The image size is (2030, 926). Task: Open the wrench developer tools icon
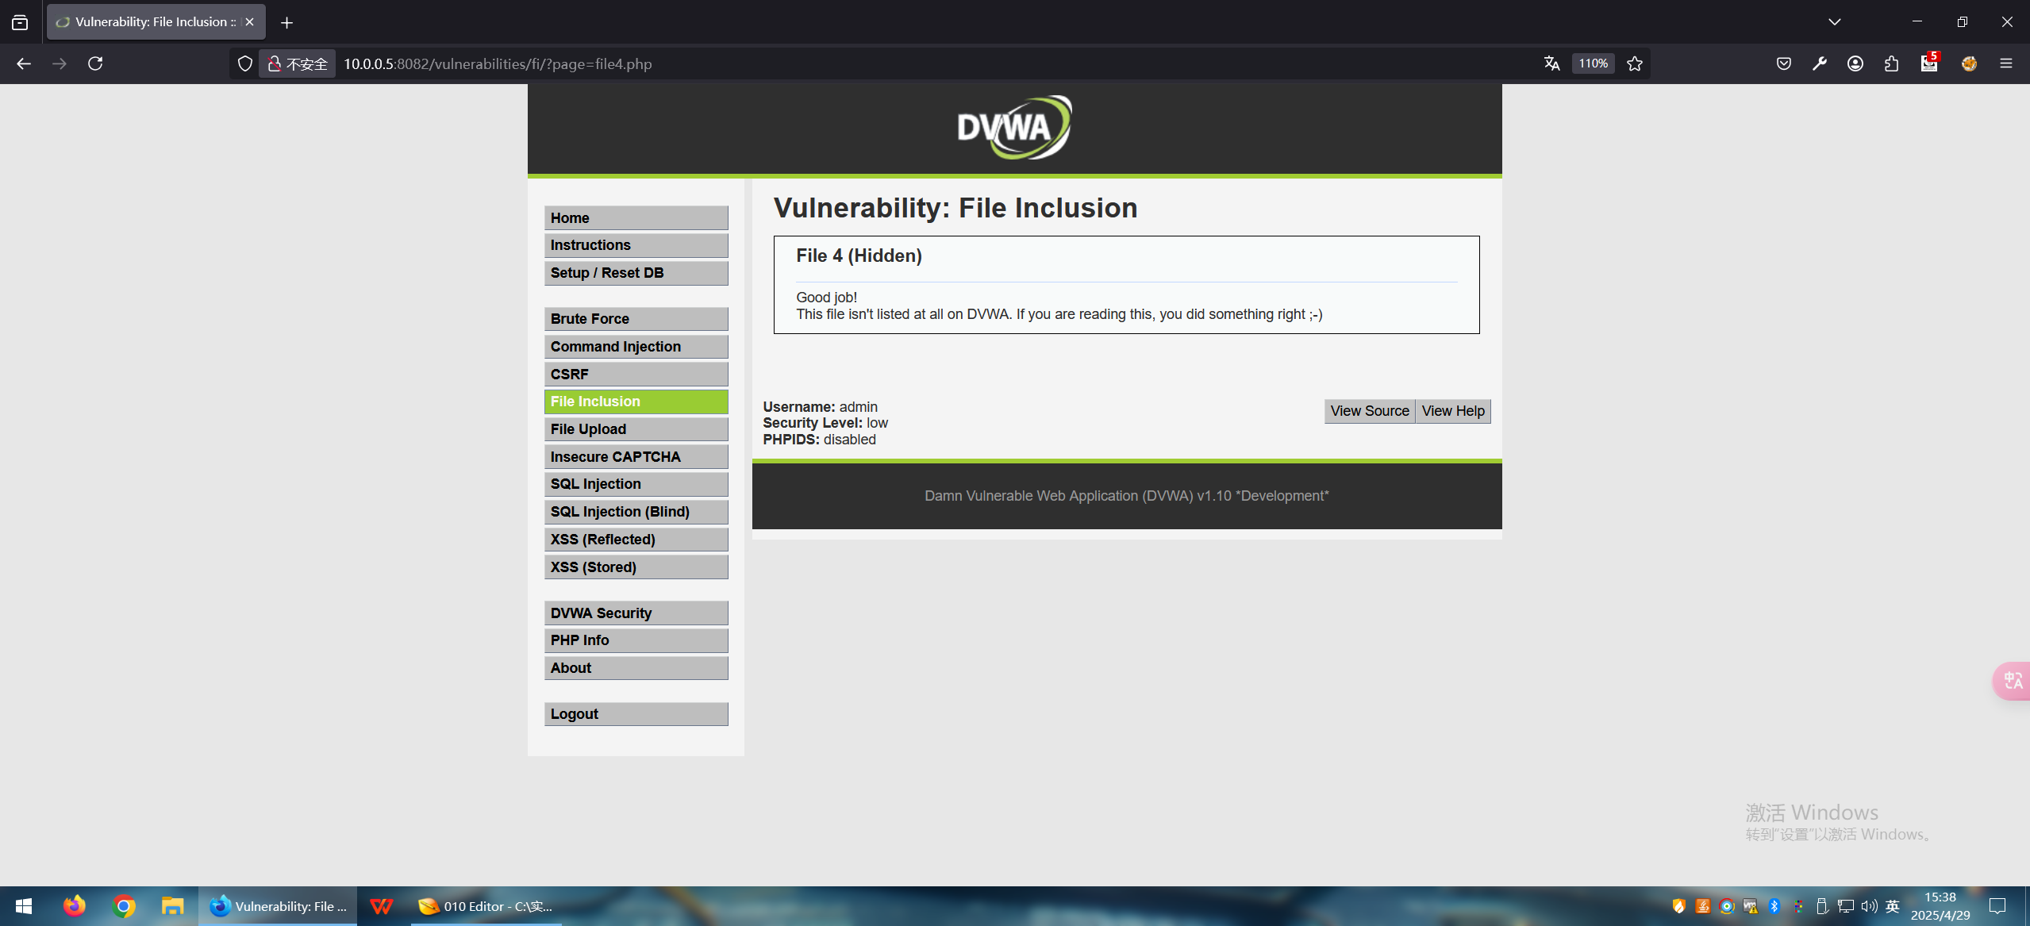click(x=1820, y=63)
